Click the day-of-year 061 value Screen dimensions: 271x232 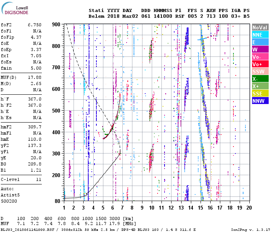(x=146, y=16)
